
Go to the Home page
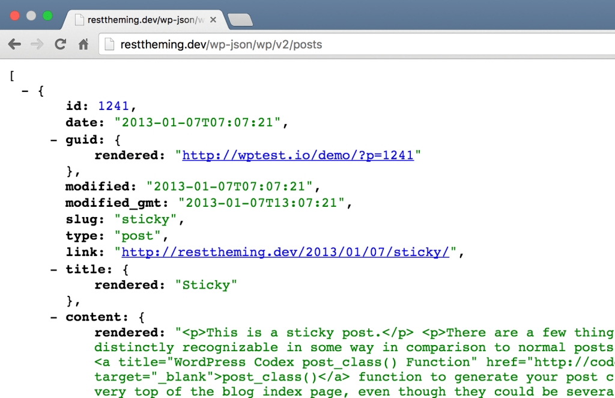tap(83, 44)
